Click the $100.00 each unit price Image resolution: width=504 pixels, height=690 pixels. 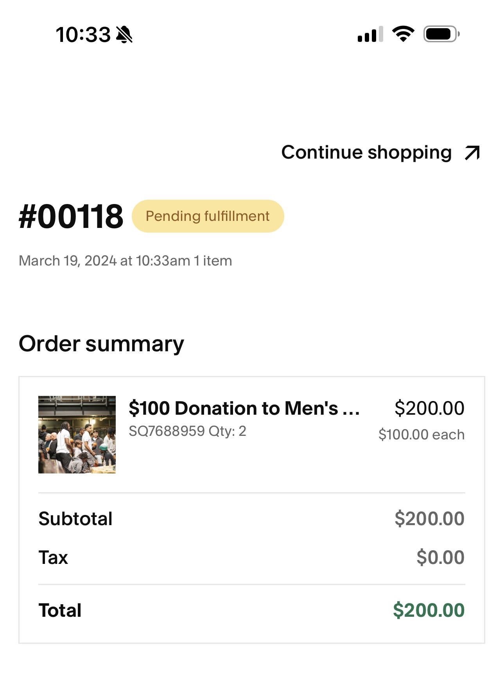point(421,435)
